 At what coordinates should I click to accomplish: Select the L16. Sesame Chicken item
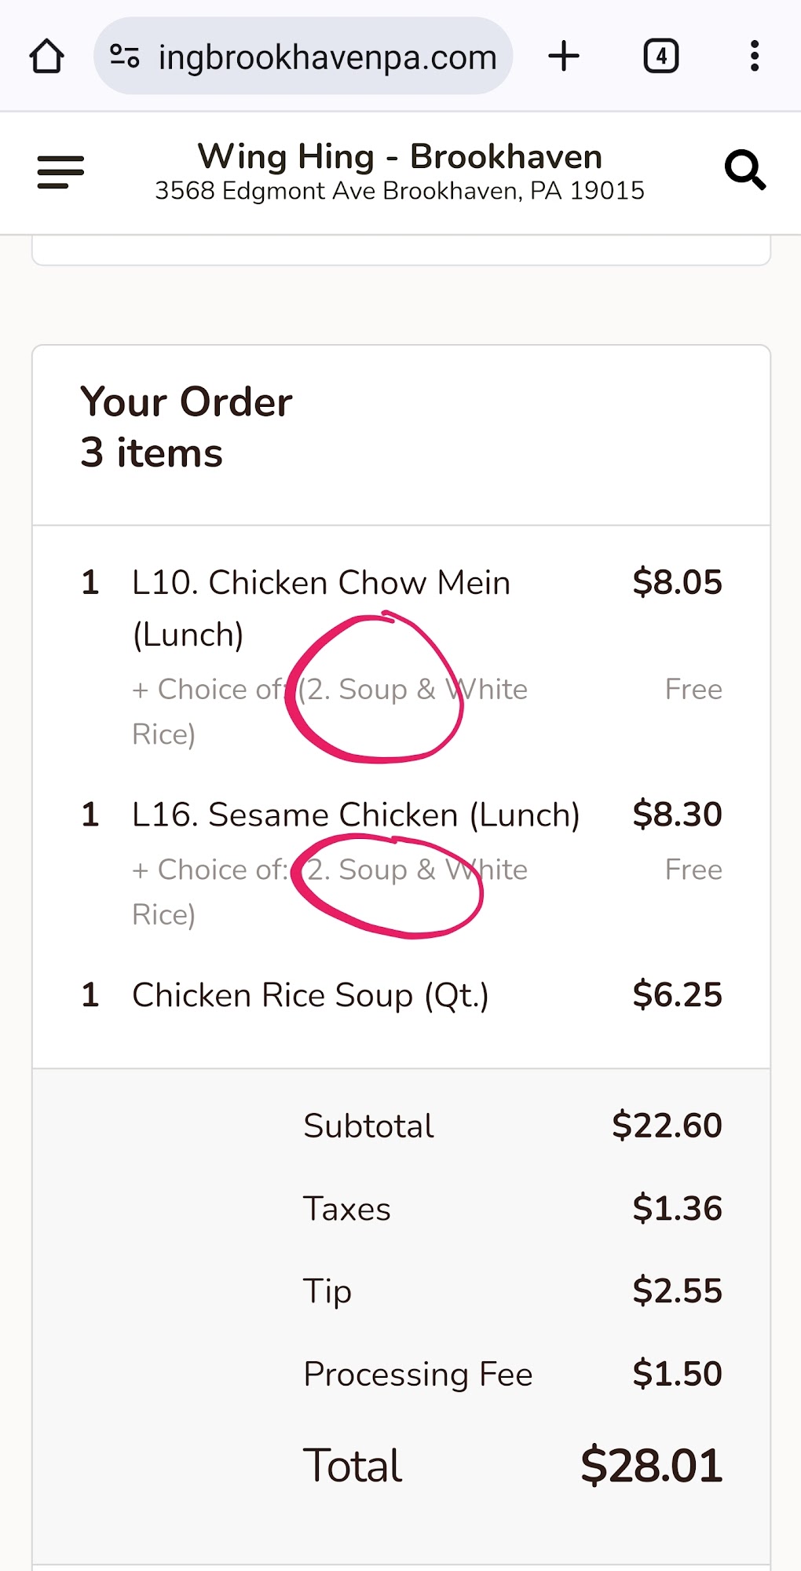tap(356, 815)
